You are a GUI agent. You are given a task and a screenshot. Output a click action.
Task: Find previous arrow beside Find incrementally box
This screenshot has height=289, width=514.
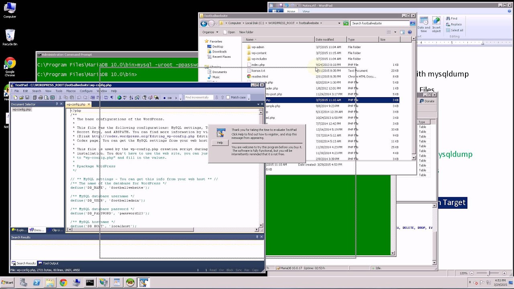coord(222,98)
